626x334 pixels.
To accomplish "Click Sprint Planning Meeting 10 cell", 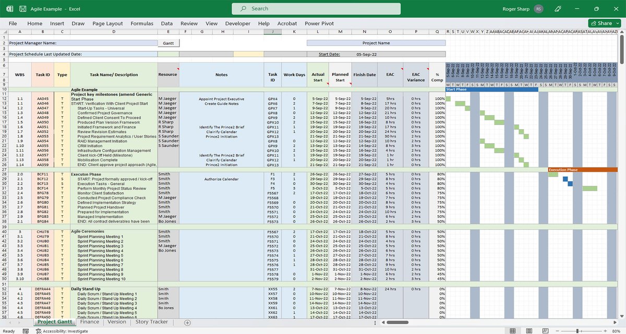I will click(x=114, y=279).
